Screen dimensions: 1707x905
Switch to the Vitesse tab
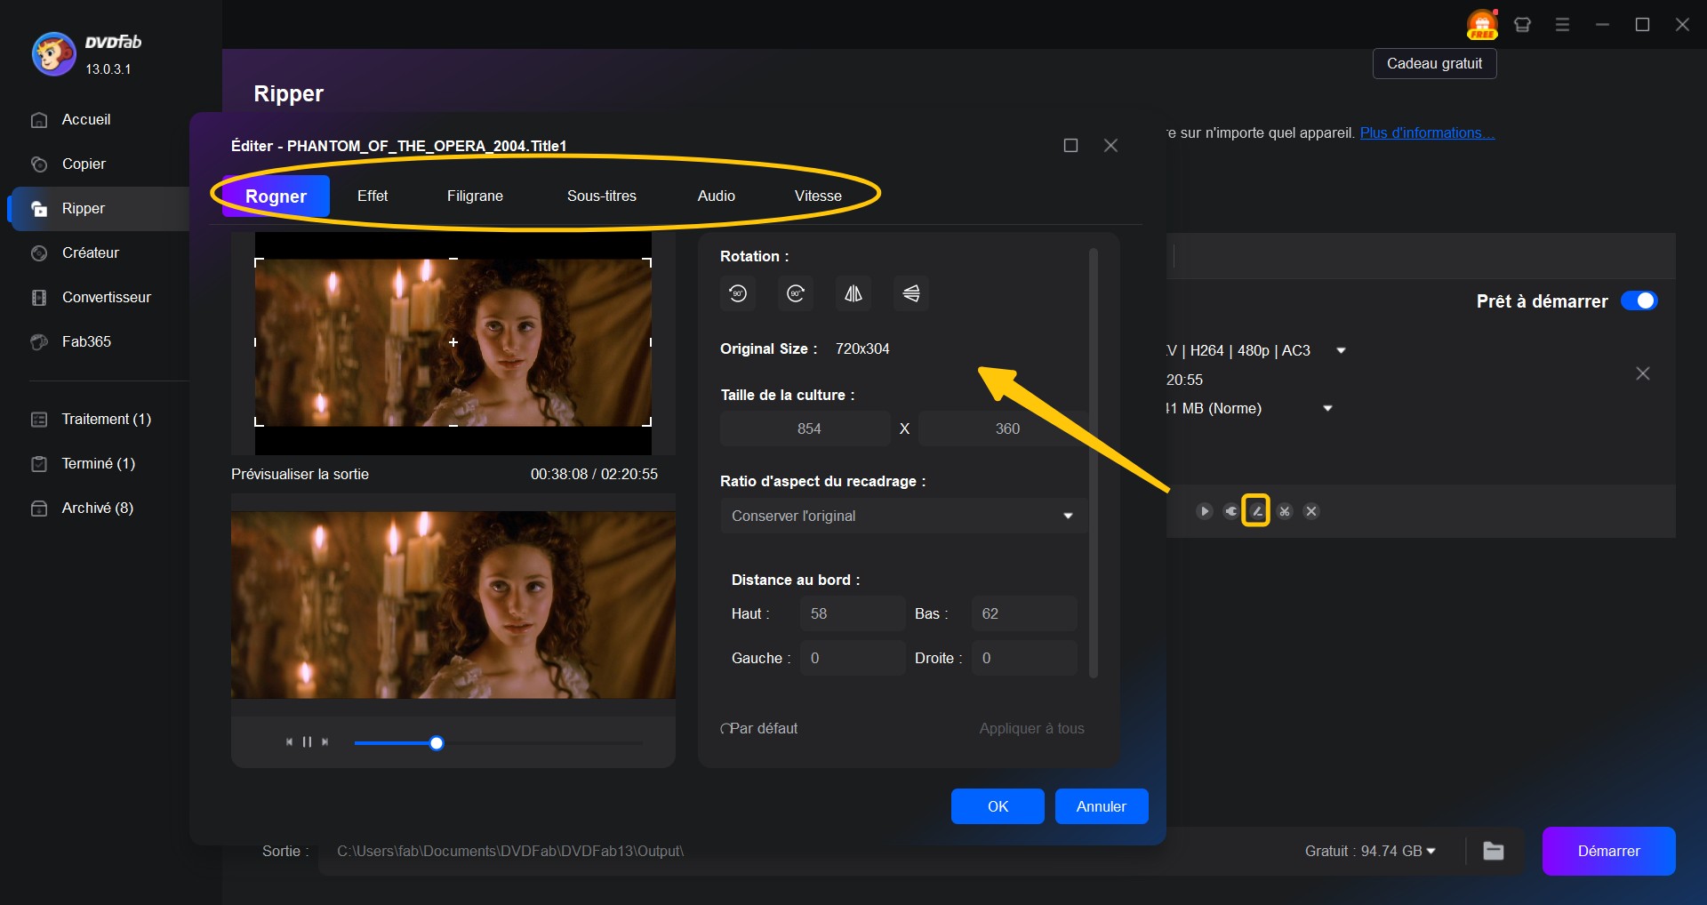pos(818,196)
